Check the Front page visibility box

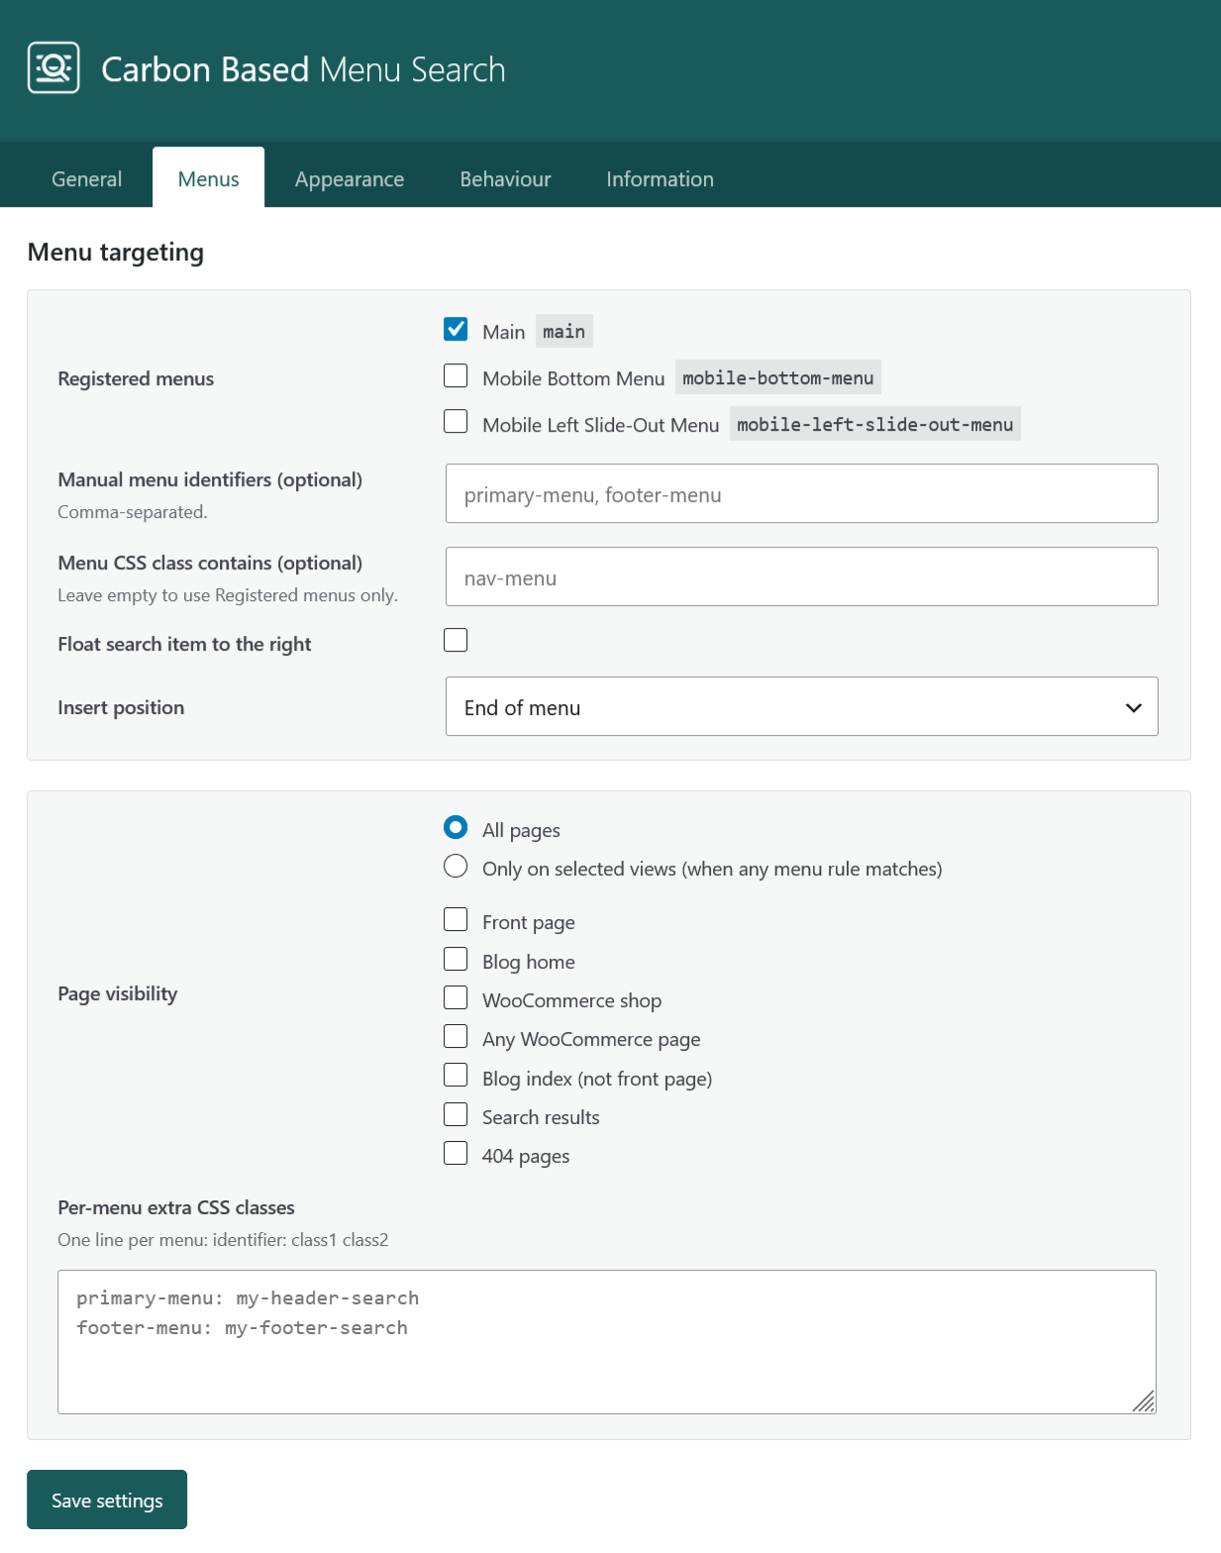tap(456, 919)
